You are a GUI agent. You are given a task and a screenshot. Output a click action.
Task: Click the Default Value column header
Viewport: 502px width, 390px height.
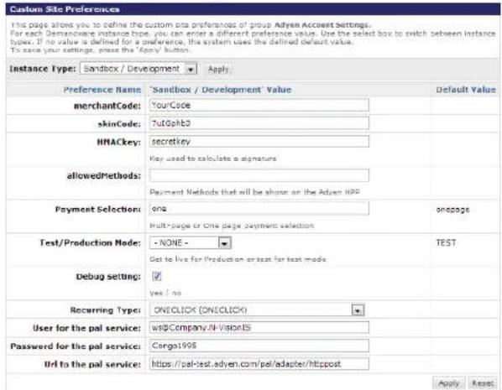point(466,90)
